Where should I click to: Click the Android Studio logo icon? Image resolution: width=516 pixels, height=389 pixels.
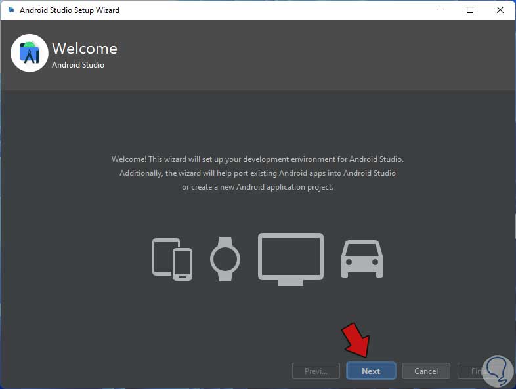30,52
